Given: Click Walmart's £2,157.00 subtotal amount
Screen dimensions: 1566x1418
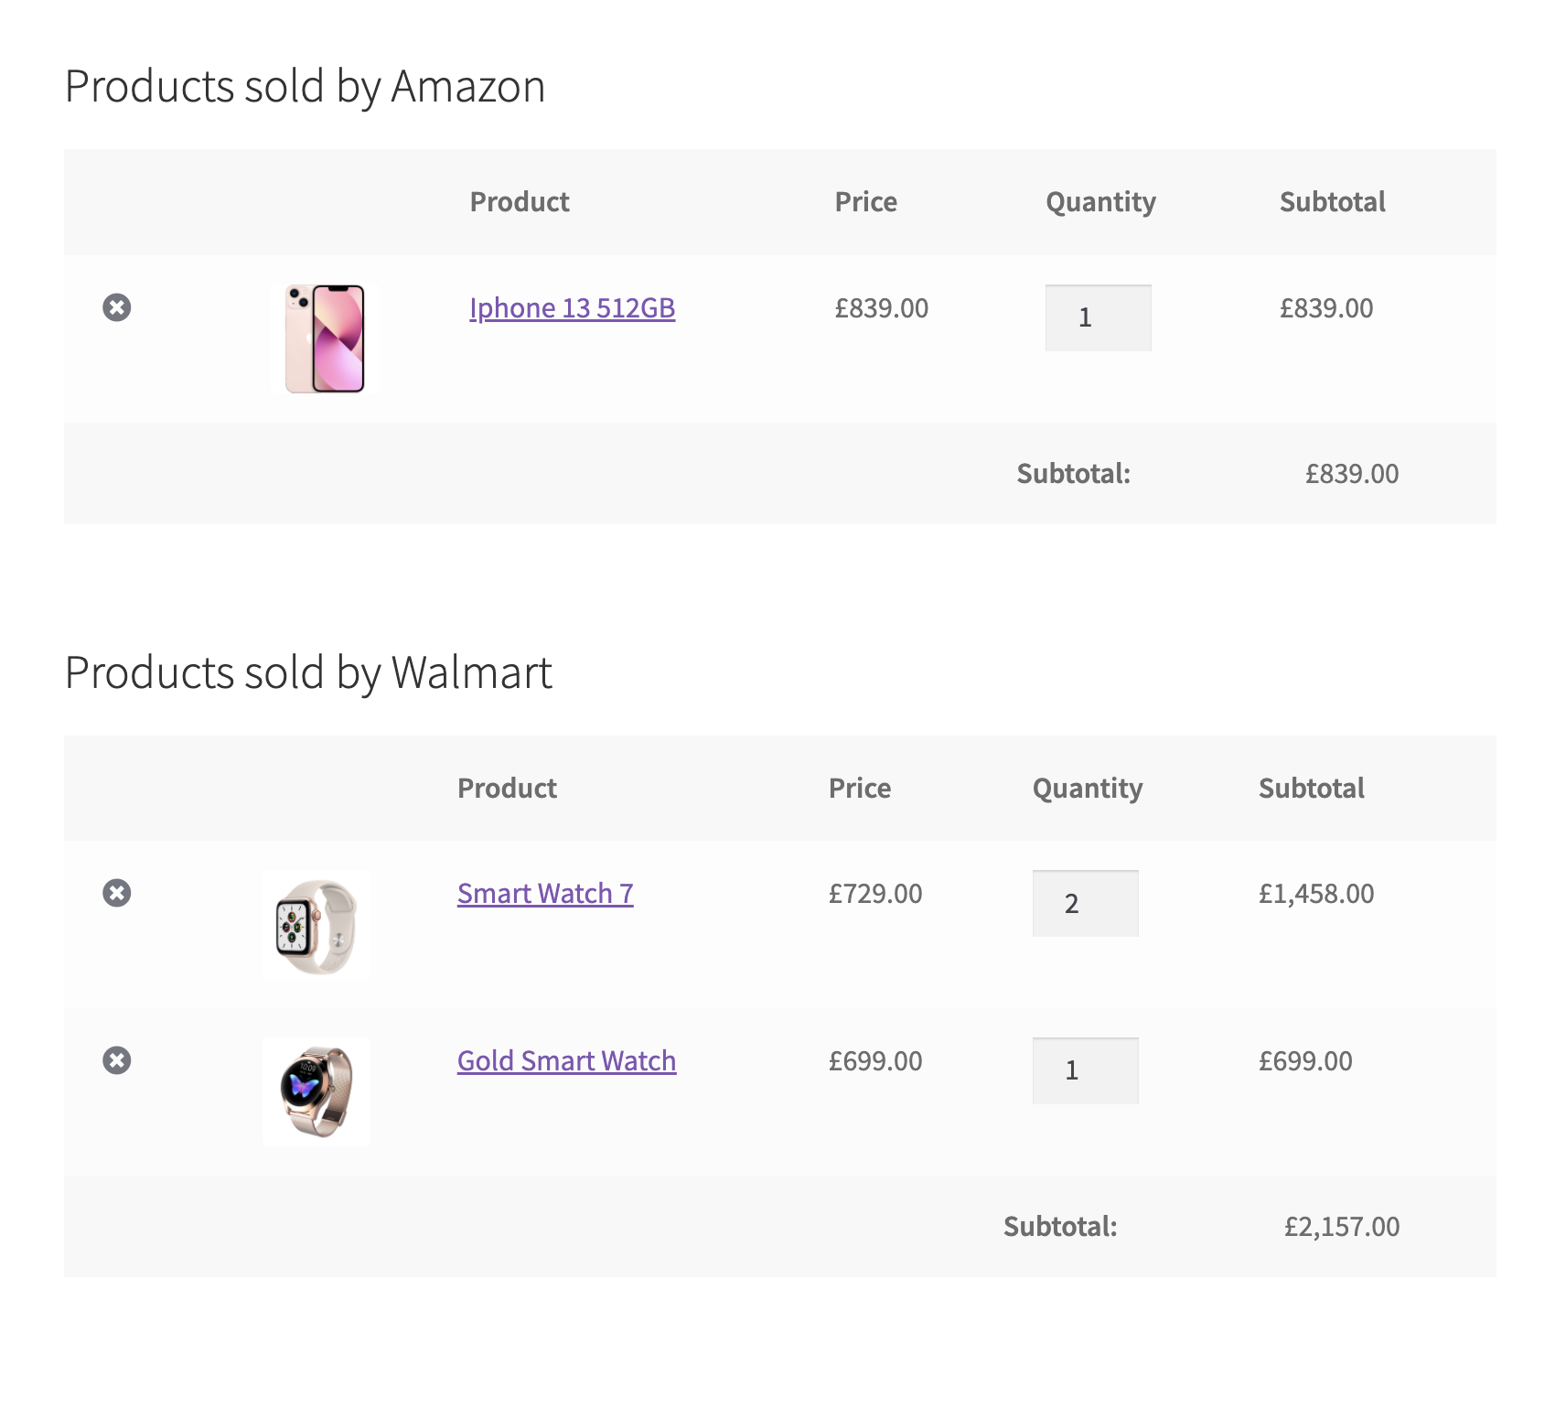Looking at the screenshot, I should (1341, 1227).
